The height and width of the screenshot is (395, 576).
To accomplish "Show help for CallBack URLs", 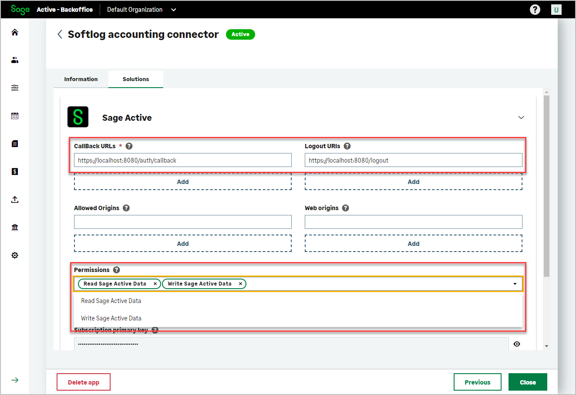I will click(129, 146).
